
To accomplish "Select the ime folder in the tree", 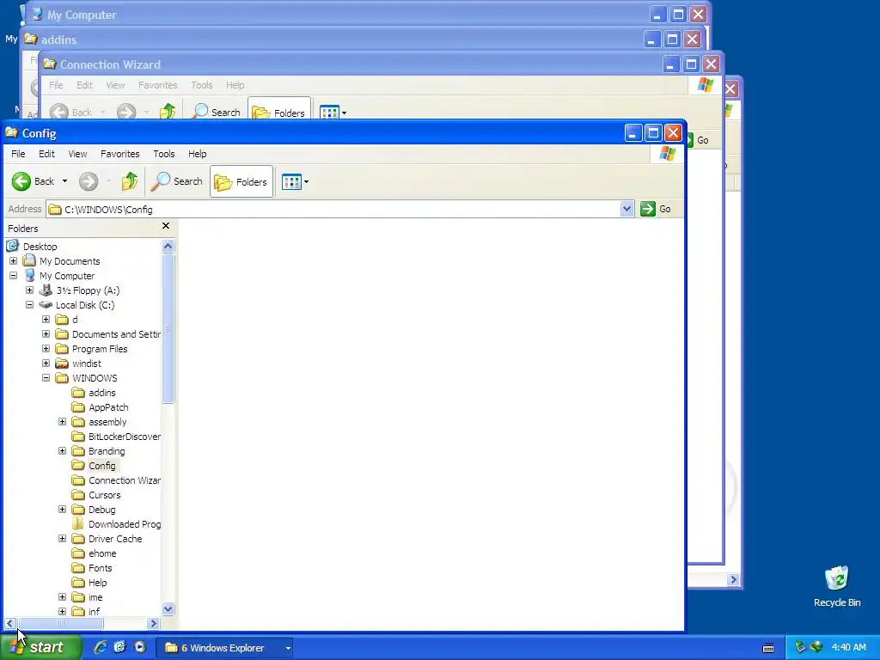I will [x=95, y=597].
